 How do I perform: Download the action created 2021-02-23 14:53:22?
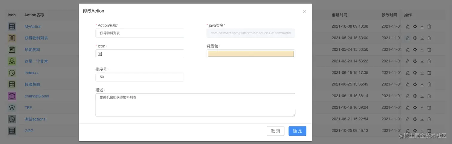point(422,61)
